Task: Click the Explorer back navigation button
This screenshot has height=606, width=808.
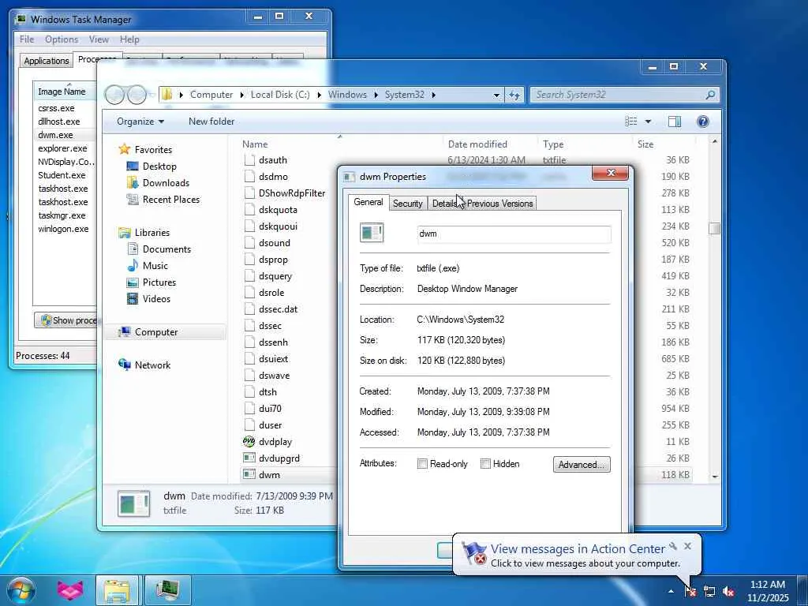Action: (115, 95)
